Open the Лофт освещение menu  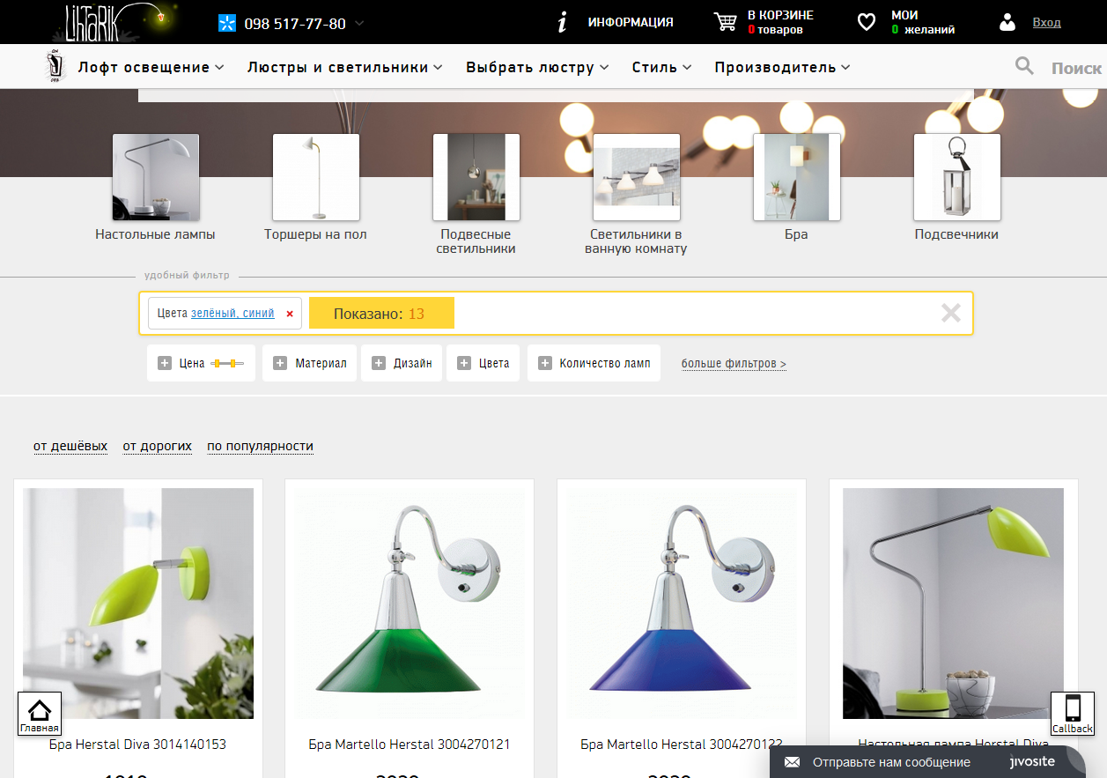coord(151,67)
